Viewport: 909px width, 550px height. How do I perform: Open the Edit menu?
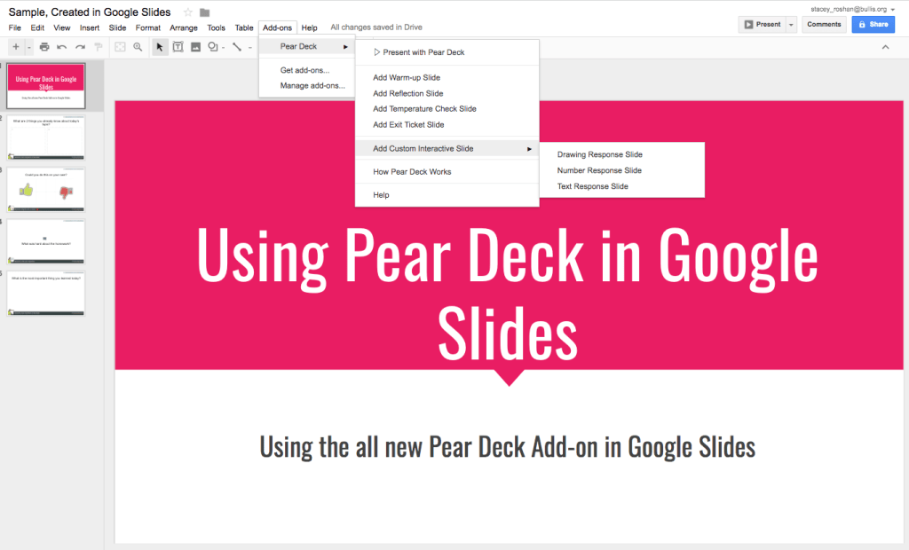pyautogui.click(x=37, y=27)
